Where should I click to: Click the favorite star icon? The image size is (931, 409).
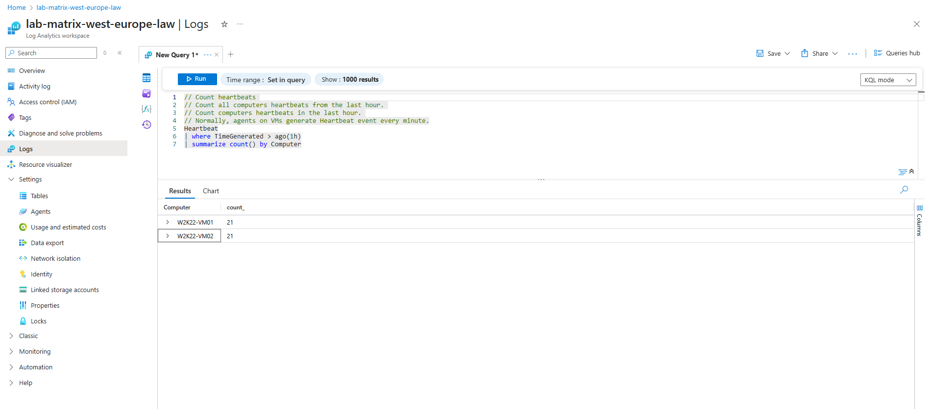pos(224,24)
